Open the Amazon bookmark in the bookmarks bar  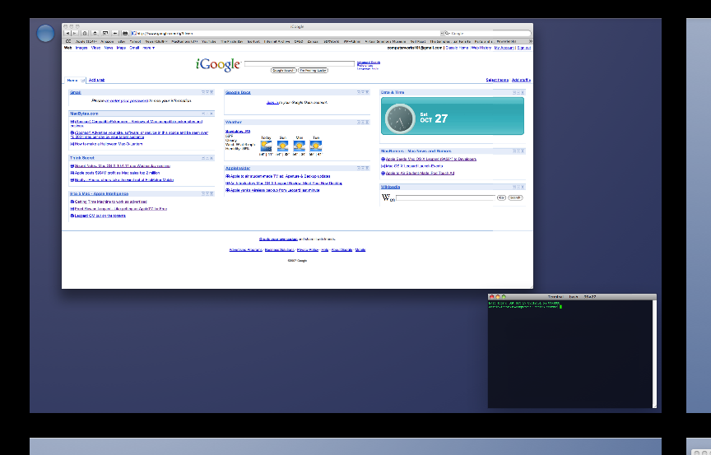tap(107, 41)
